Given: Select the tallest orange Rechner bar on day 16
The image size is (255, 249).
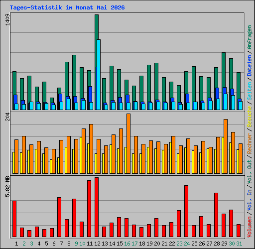Looking at the screenshot, I should tap(128, 143).
